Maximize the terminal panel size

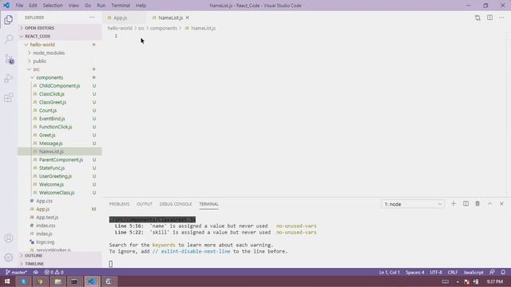tap(489, 204)
